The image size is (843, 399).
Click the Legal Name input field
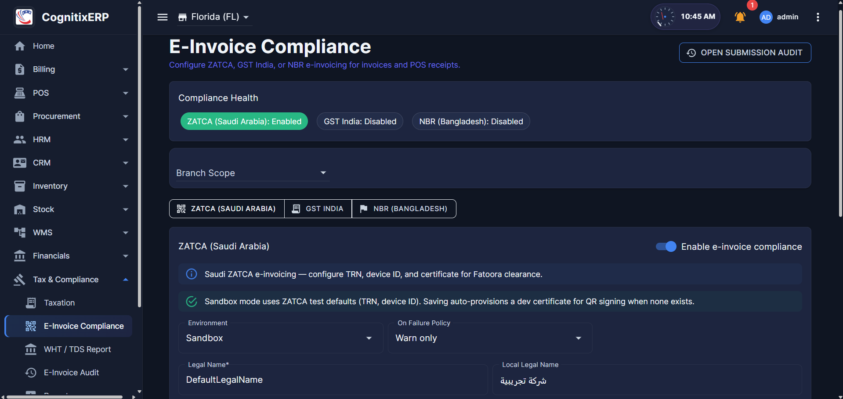[333, 380]
